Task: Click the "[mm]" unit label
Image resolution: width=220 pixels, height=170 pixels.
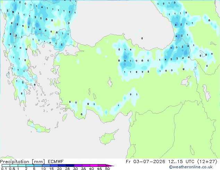Action: click(38, 162)
